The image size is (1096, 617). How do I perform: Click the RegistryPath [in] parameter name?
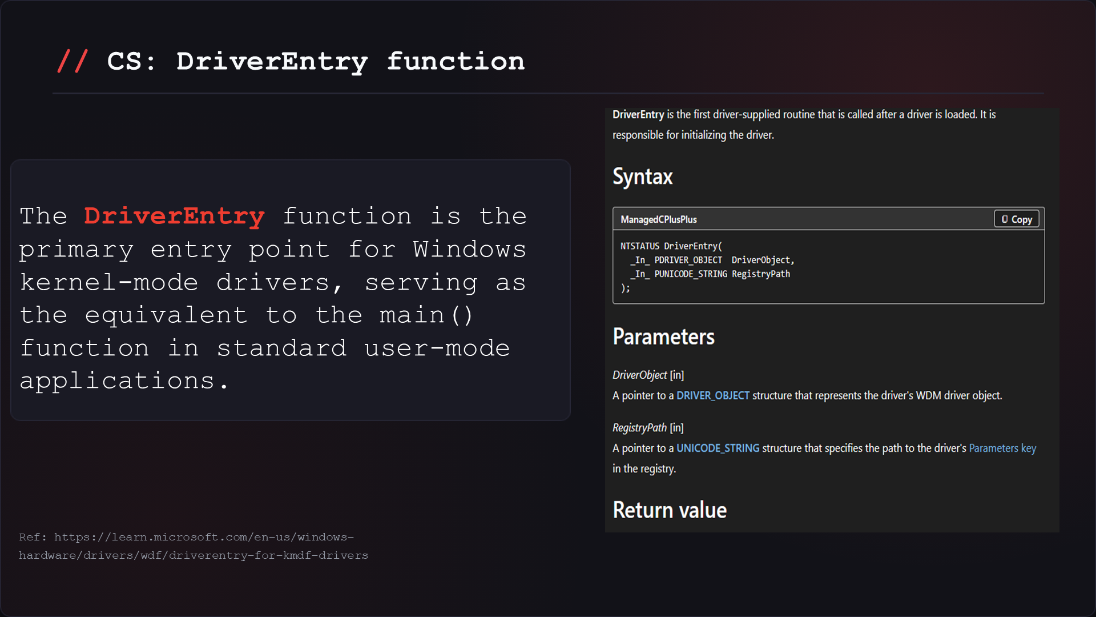click(648, 427)
